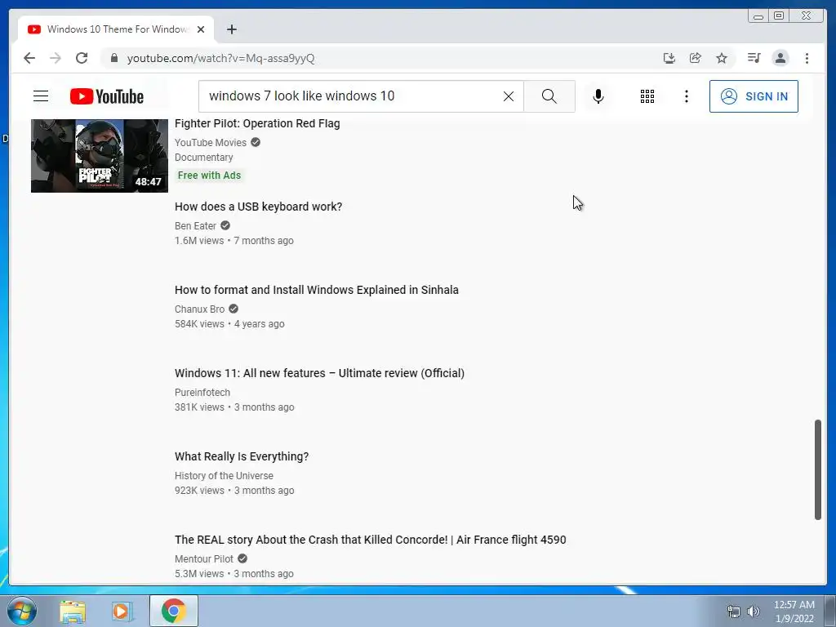This screenshot has height=627, width=836.
Task: Open the Fighter Pilot video thumbnail
Action: point(99,156)
